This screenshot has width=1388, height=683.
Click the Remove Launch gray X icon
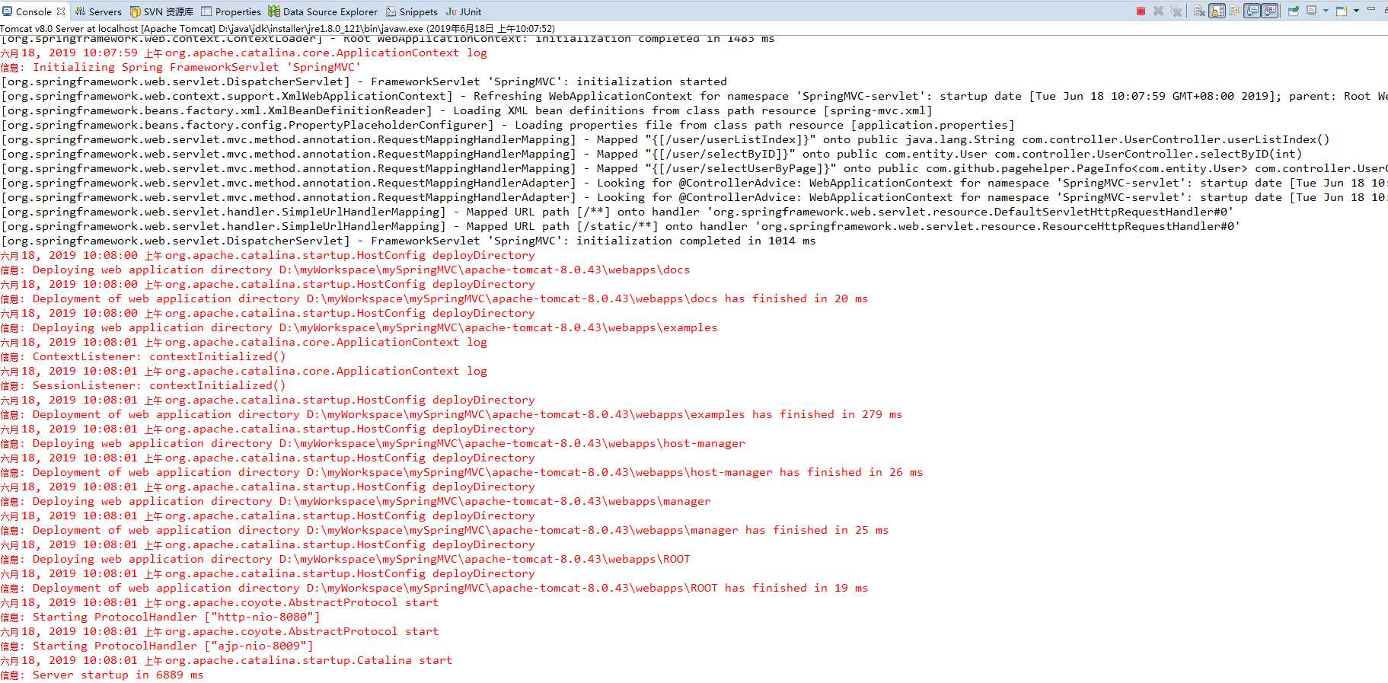coord(1158,11)
